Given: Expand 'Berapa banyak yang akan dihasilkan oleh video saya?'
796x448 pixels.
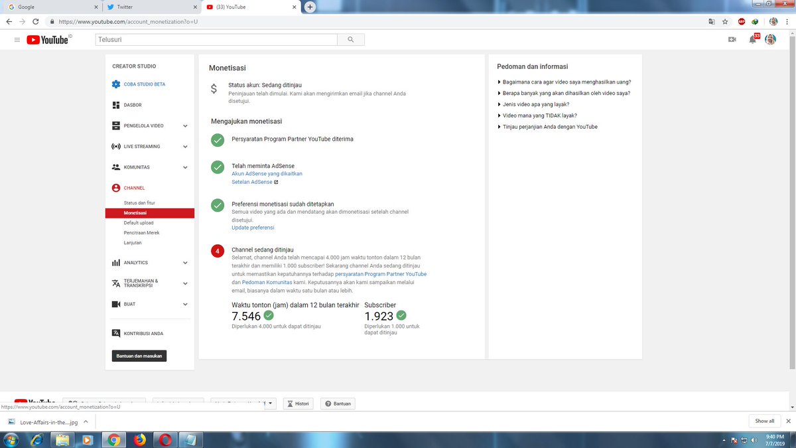Looking at the screenshot, I should point(564,93).
